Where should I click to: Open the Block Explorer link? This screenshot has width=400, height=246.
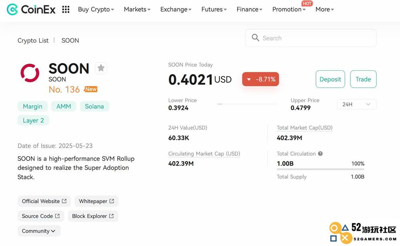tap(93, 216)
